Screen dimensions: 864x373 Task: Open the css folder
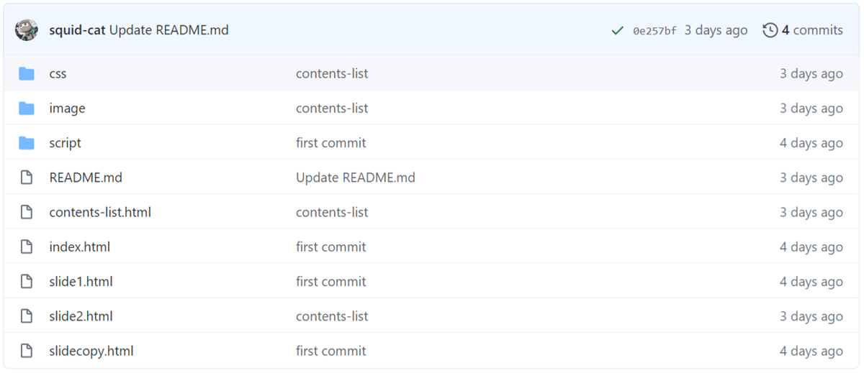tap(58, 73)
